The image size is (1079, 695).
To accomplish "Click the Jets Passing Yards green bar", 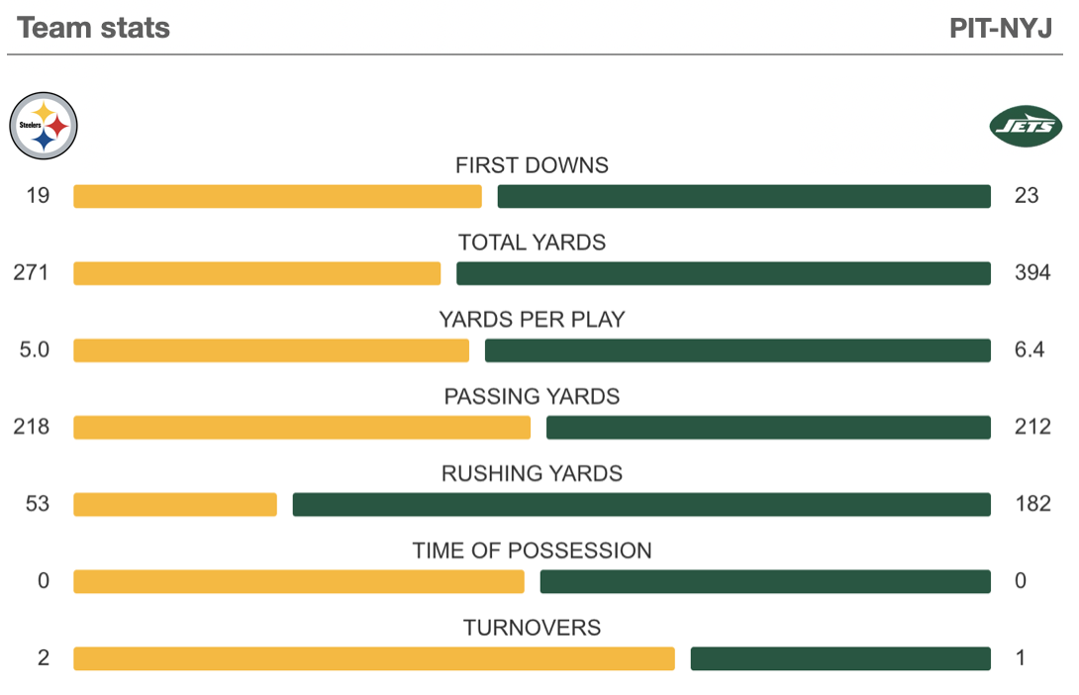I will tap(768, 428).
